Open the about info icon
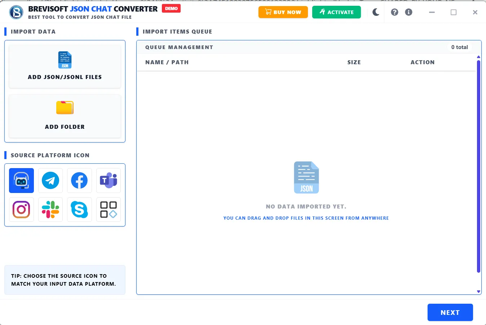The width and height of the screenshot is (486, 325). (x=409, y=12)
